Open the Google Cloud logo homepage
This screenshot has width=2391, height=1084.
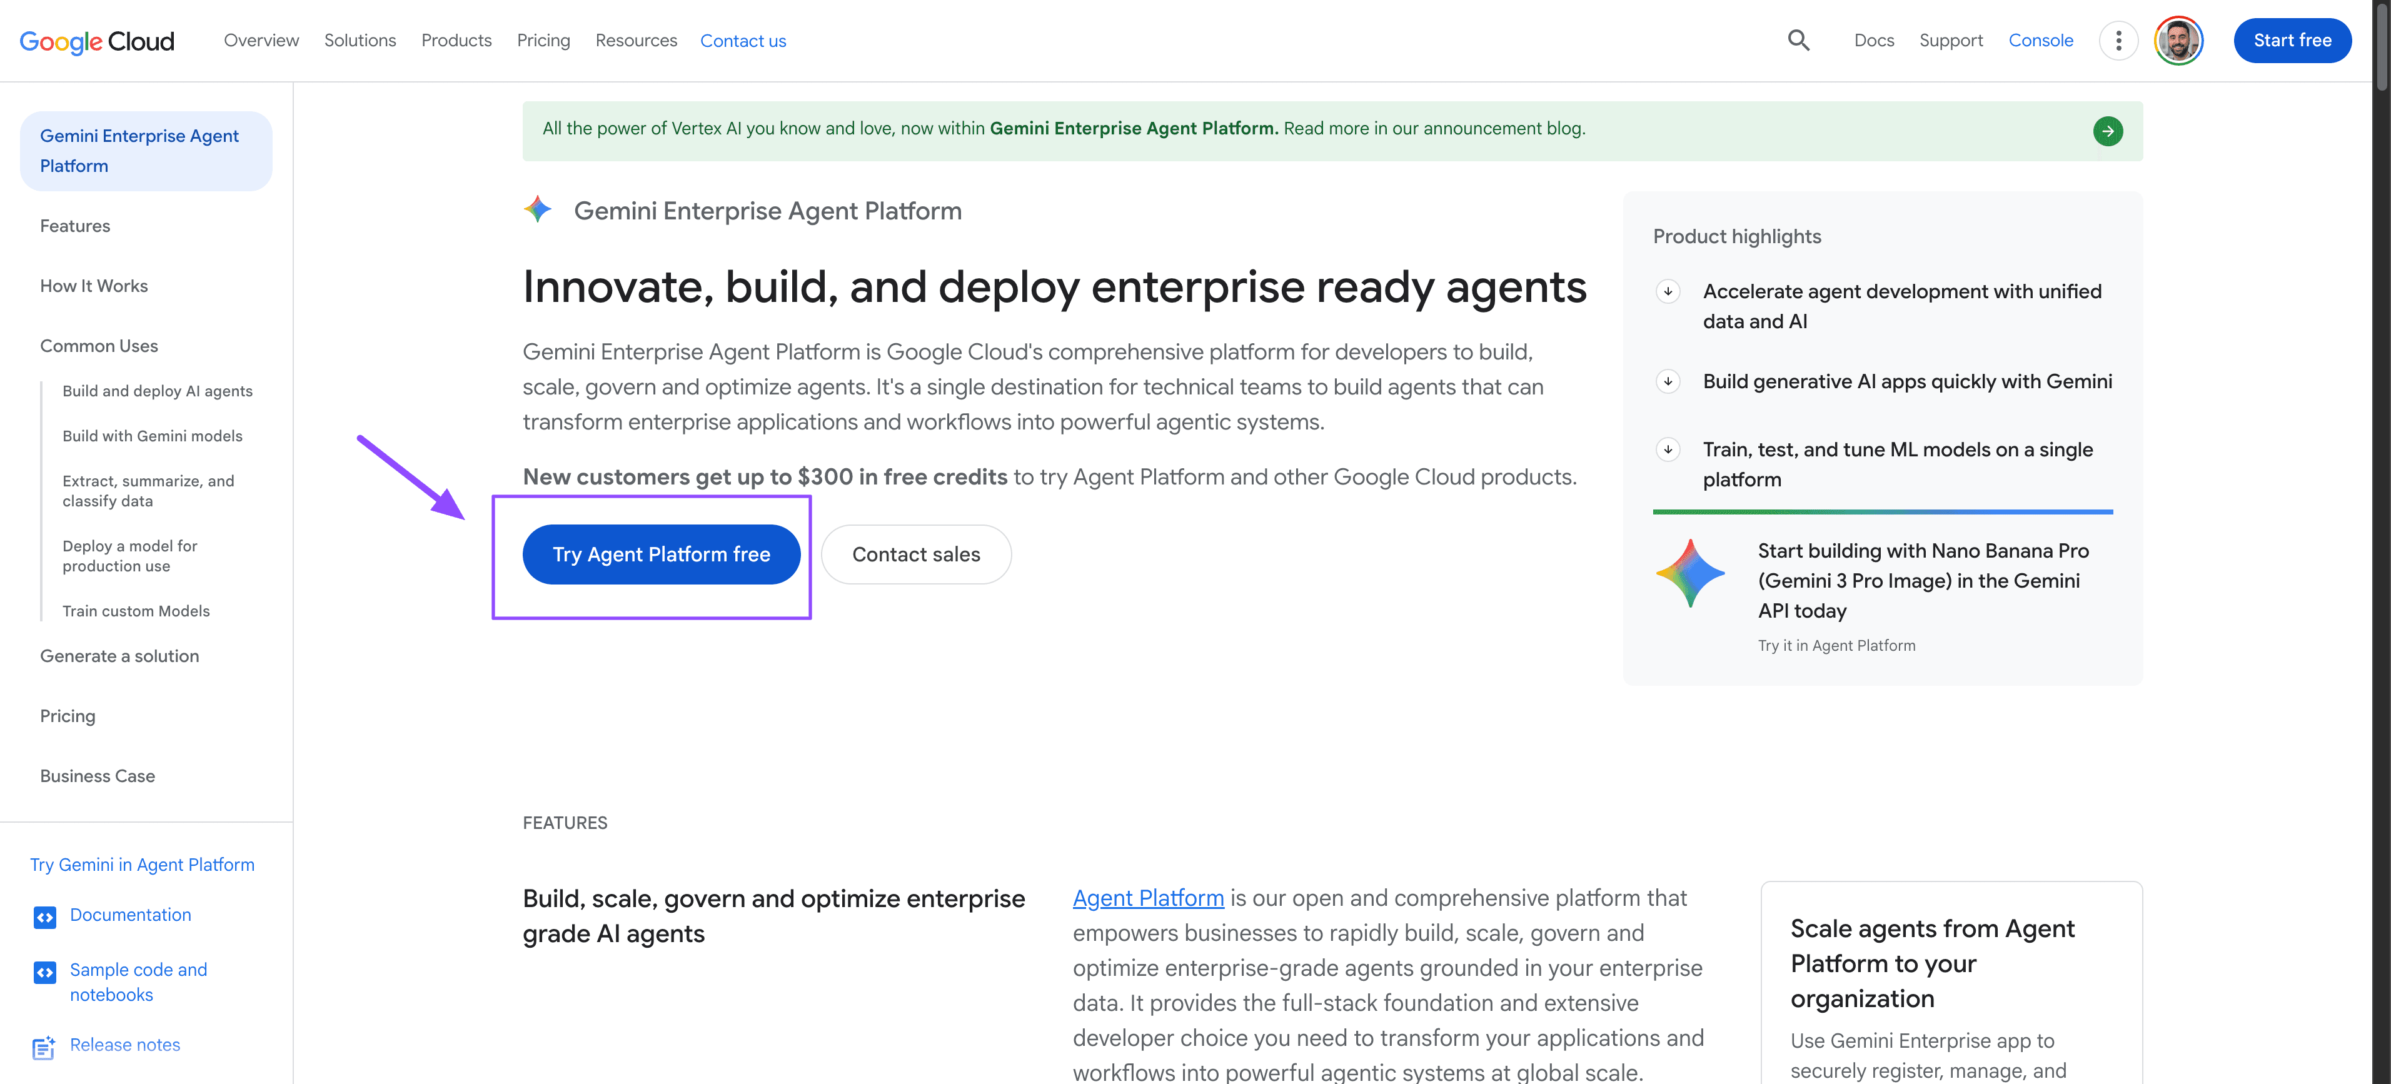tap(96, 41)
